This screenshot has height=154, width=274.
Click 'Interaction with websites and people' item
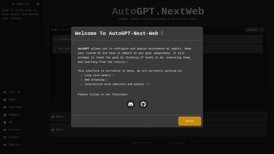[x=117, y=84]
